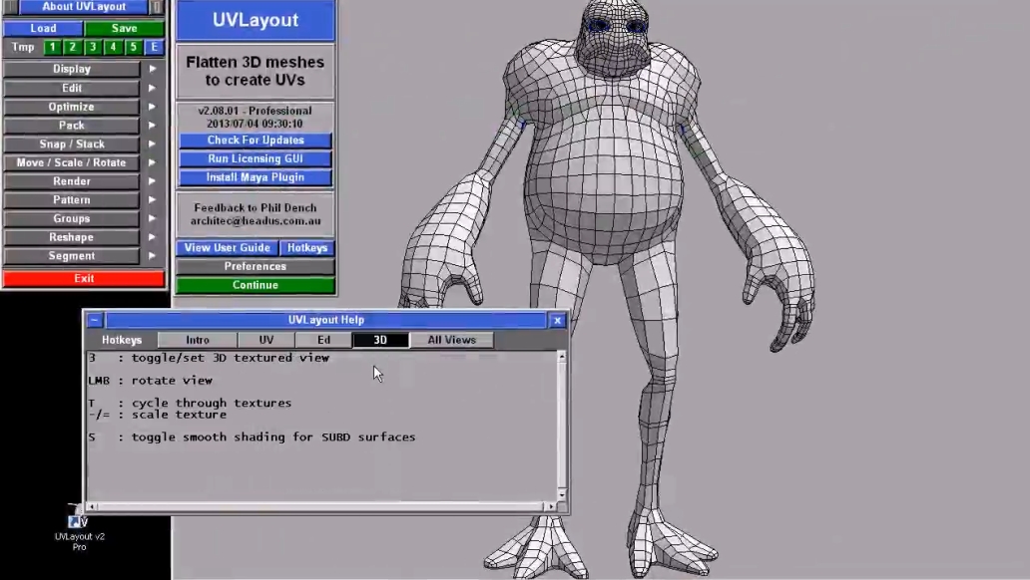The height and width of the screenshot is (580, 1030).
Task: Switch to the All Views help tab
Action: point(451,340)
